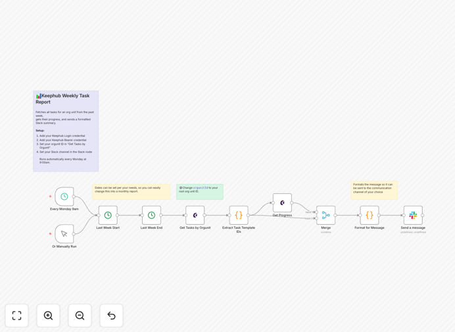455x332 pixels.
Task: Click the output connector of Get Progress node
Action: 292,203
